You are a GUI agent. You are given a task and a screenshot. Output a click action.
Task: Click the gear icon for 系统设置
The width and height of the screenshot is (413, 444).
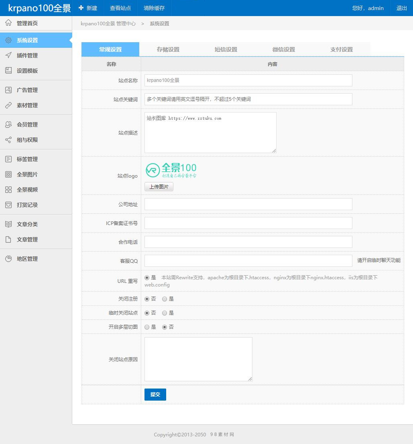[x=8, y=40]
